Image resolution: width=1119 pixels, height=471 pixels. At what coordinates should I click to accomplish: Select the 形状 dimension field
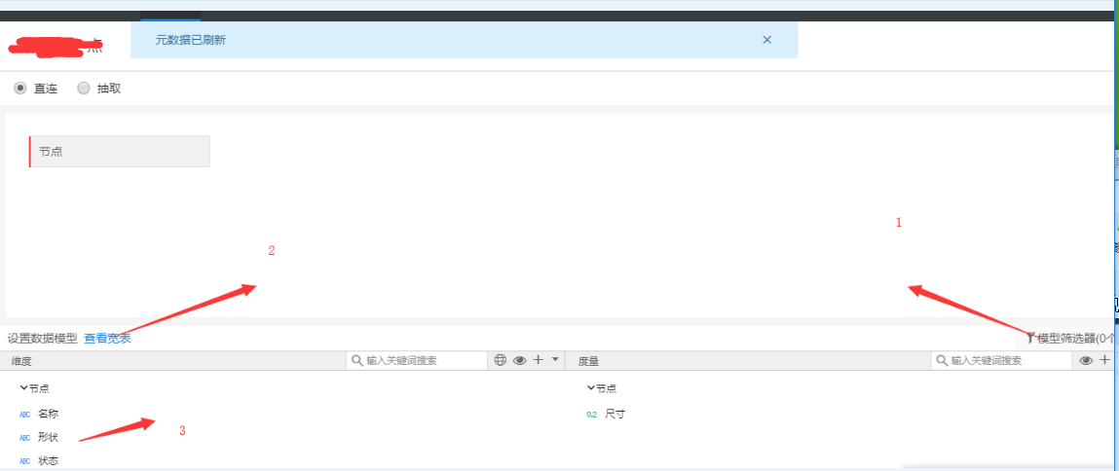click(x=48, y=438)
